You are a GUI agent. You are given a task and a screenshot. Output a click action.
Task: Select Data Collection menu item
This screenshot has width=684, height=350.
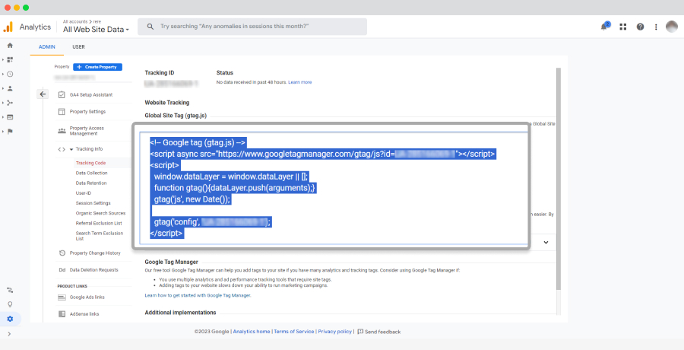pyautogui.click(x=92, y=173)
